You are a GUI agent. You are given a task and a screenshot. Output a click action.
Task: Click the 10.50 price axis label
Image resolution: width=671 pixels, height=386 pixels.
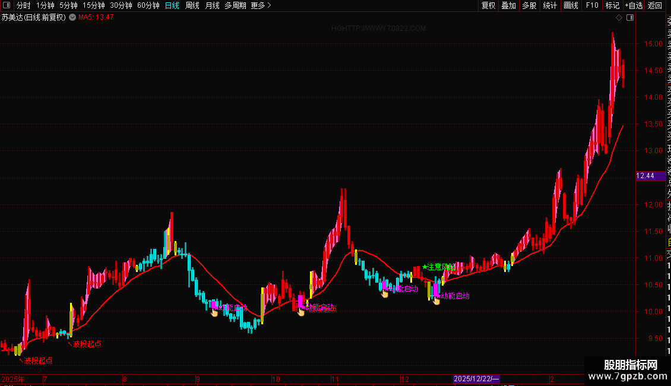[x=653, y=285]
